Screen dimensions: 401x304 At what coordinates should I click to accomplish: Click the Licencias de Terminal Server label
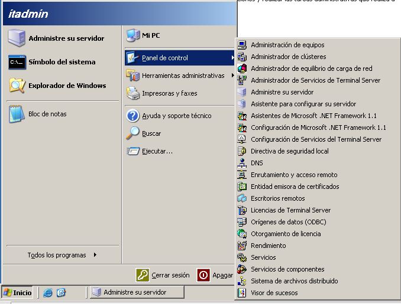(x=290, y=210)
